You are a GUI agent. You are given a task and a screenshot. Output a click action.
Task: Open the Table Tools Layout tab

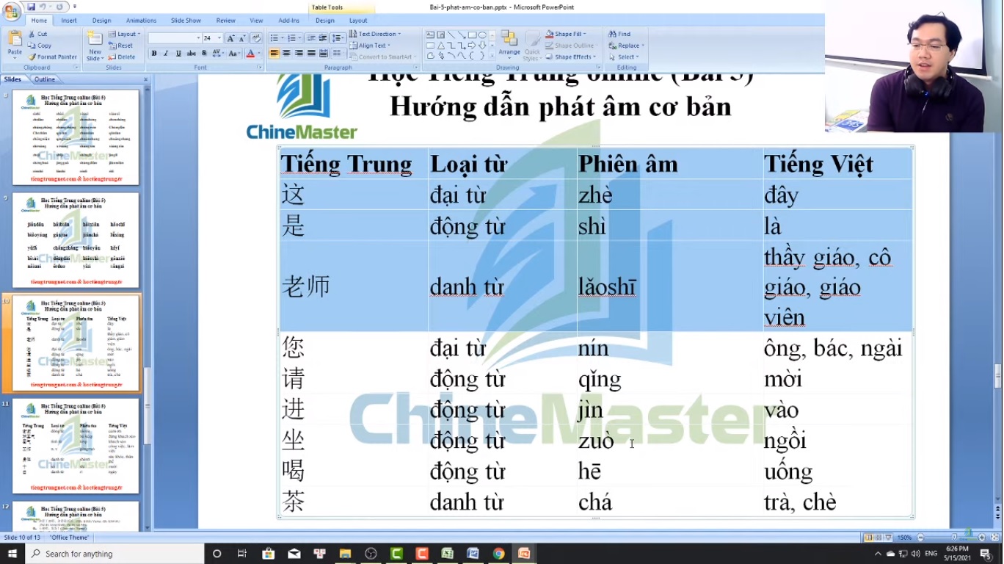pyautogui.click(x=358, y=21)
